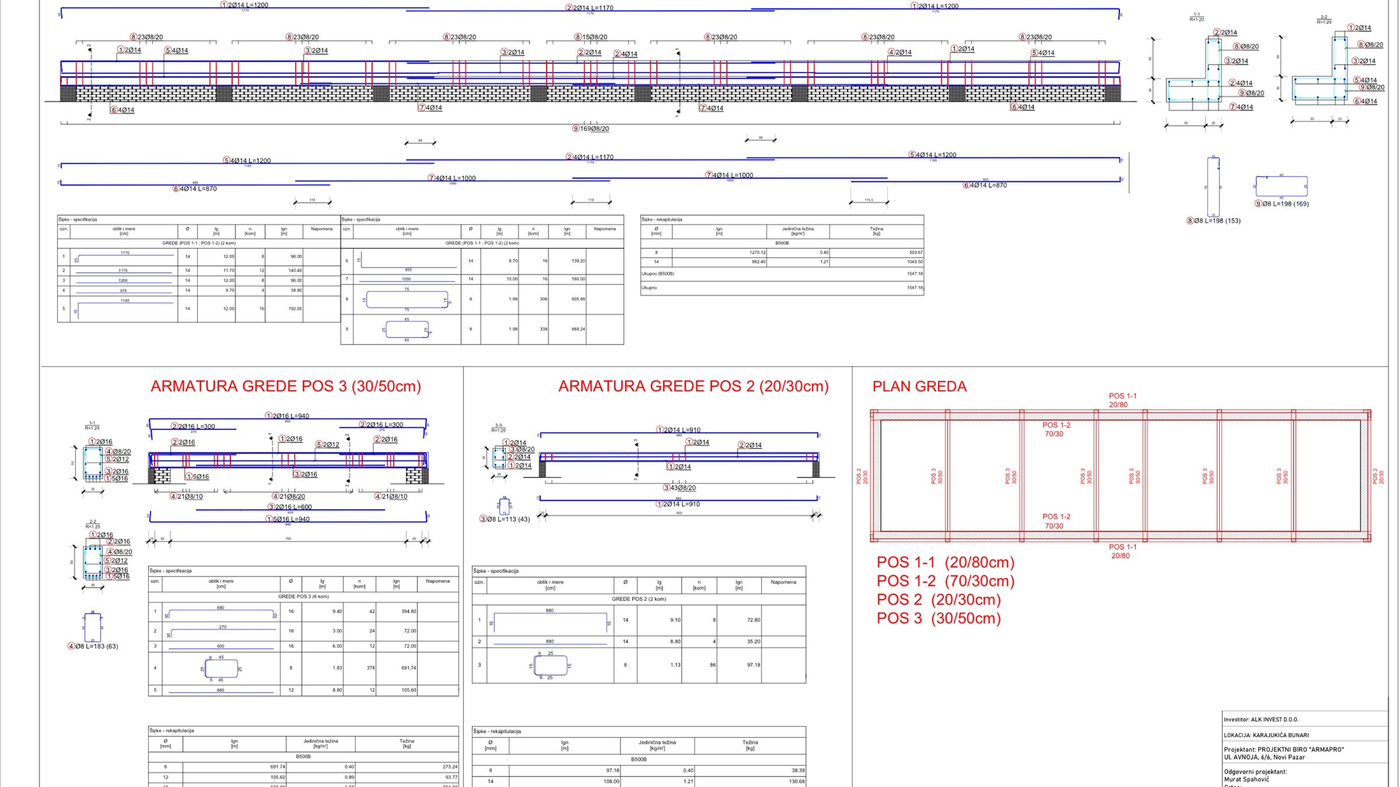Click the stirrup label 21Ø8/20

tap(289, 497)
